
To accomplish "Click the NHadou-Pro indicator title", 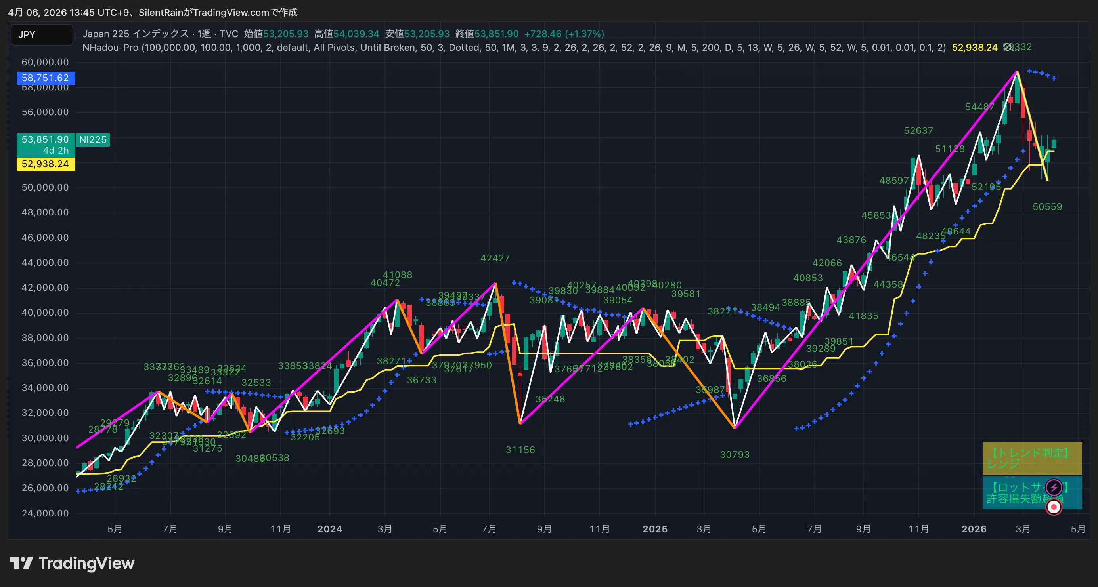I will pos(111,47).
